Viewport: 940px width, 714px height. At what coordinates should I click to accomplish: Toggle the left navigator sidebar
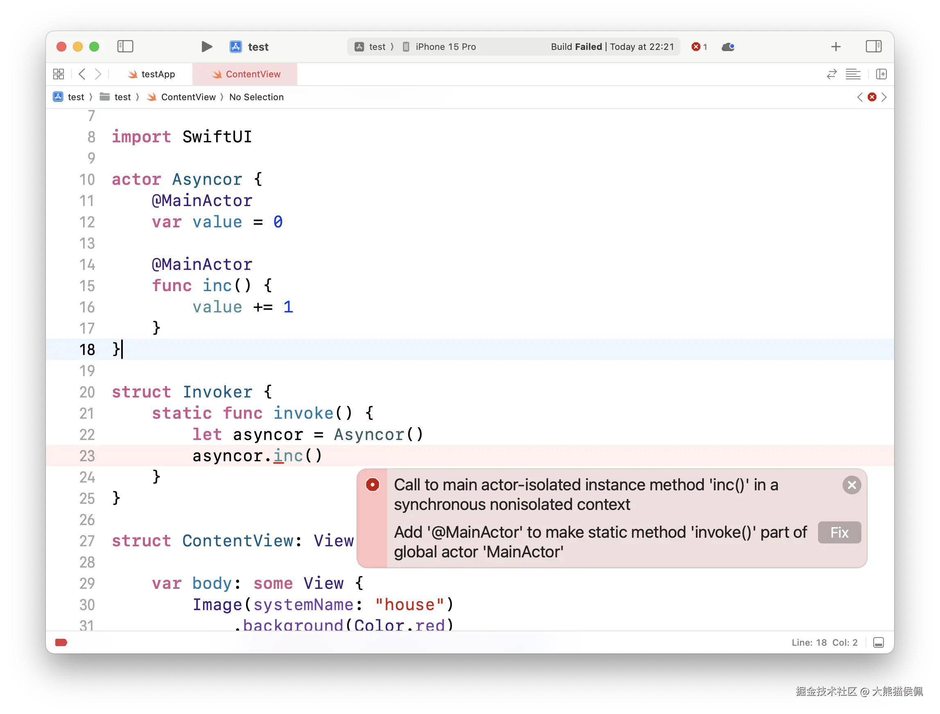pos(125,46)
